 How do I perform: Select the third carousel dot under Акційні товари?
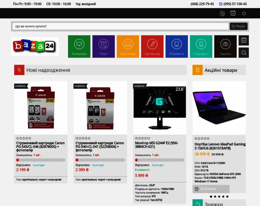coord(219,196)
